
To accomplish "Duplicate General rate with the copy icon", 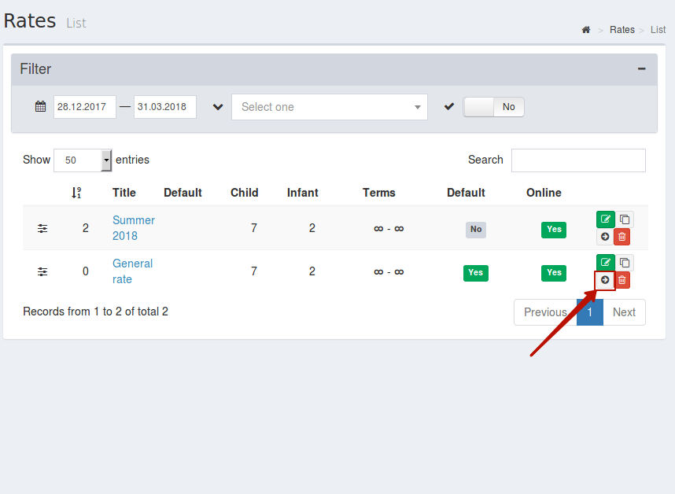I will click(x=625, y=263).
